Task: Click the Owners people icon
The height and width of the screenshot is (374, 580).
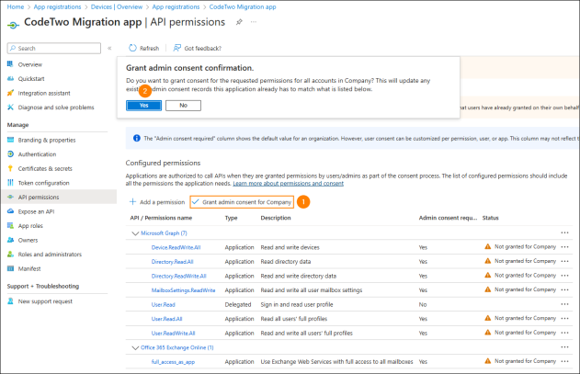Action: [x=10, y=240]
